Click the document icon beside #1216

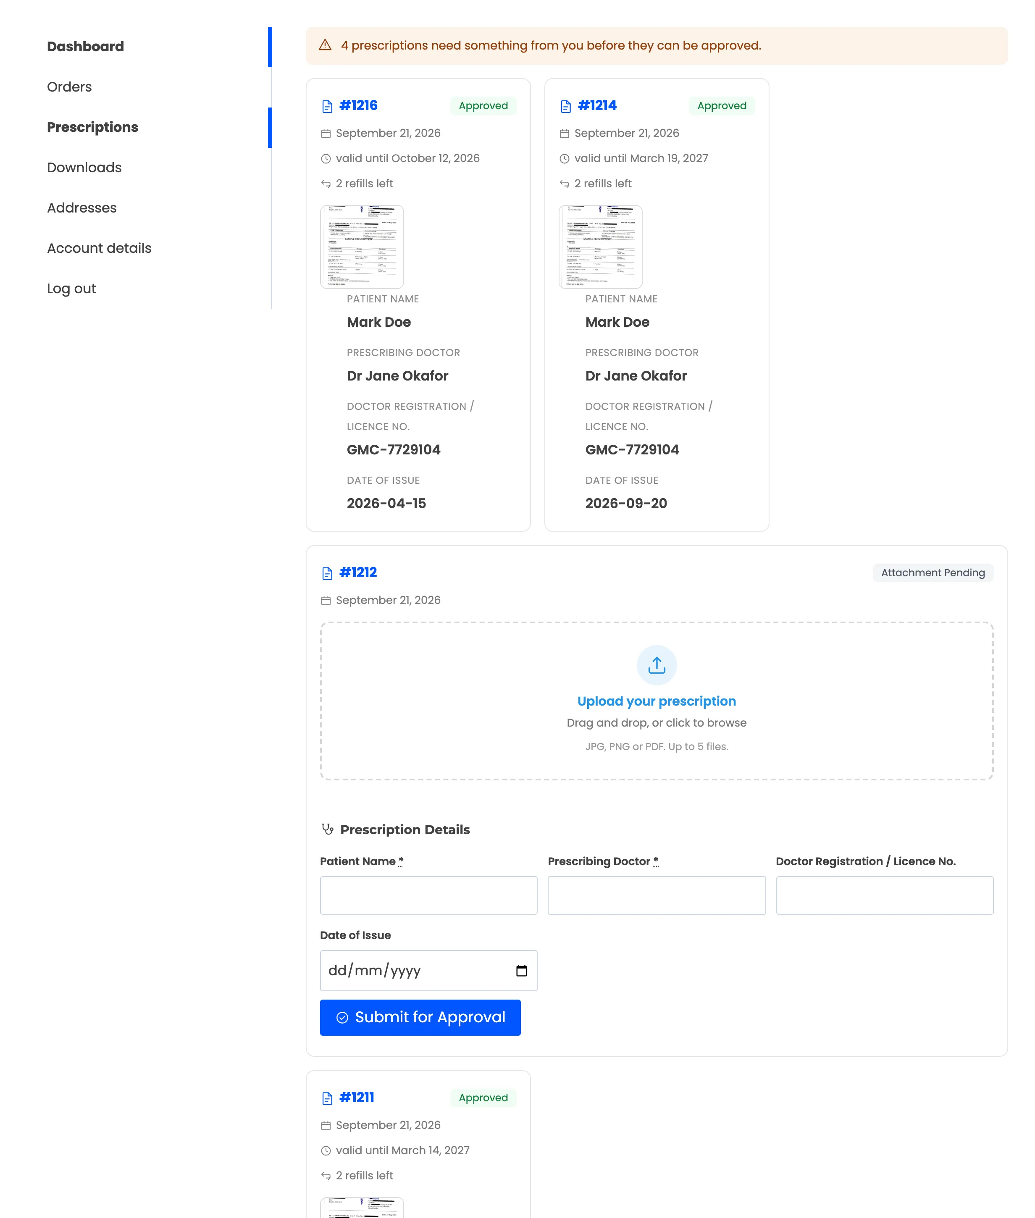tap(327, 106)
